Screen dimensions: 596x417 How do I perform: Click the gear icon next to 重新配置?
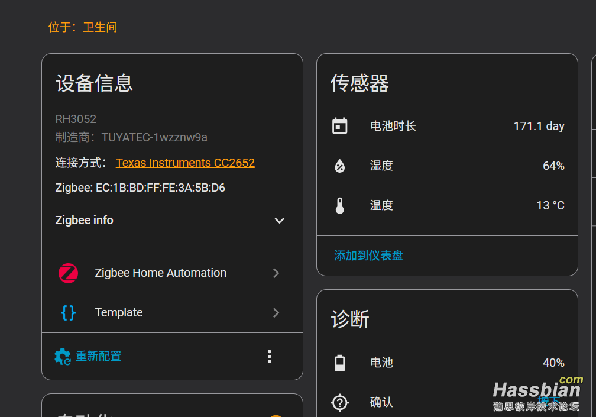coord(62,356)
